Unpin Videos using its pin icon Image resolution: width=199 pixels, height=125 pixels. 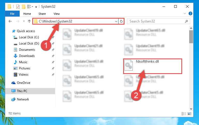pos(53,75)
